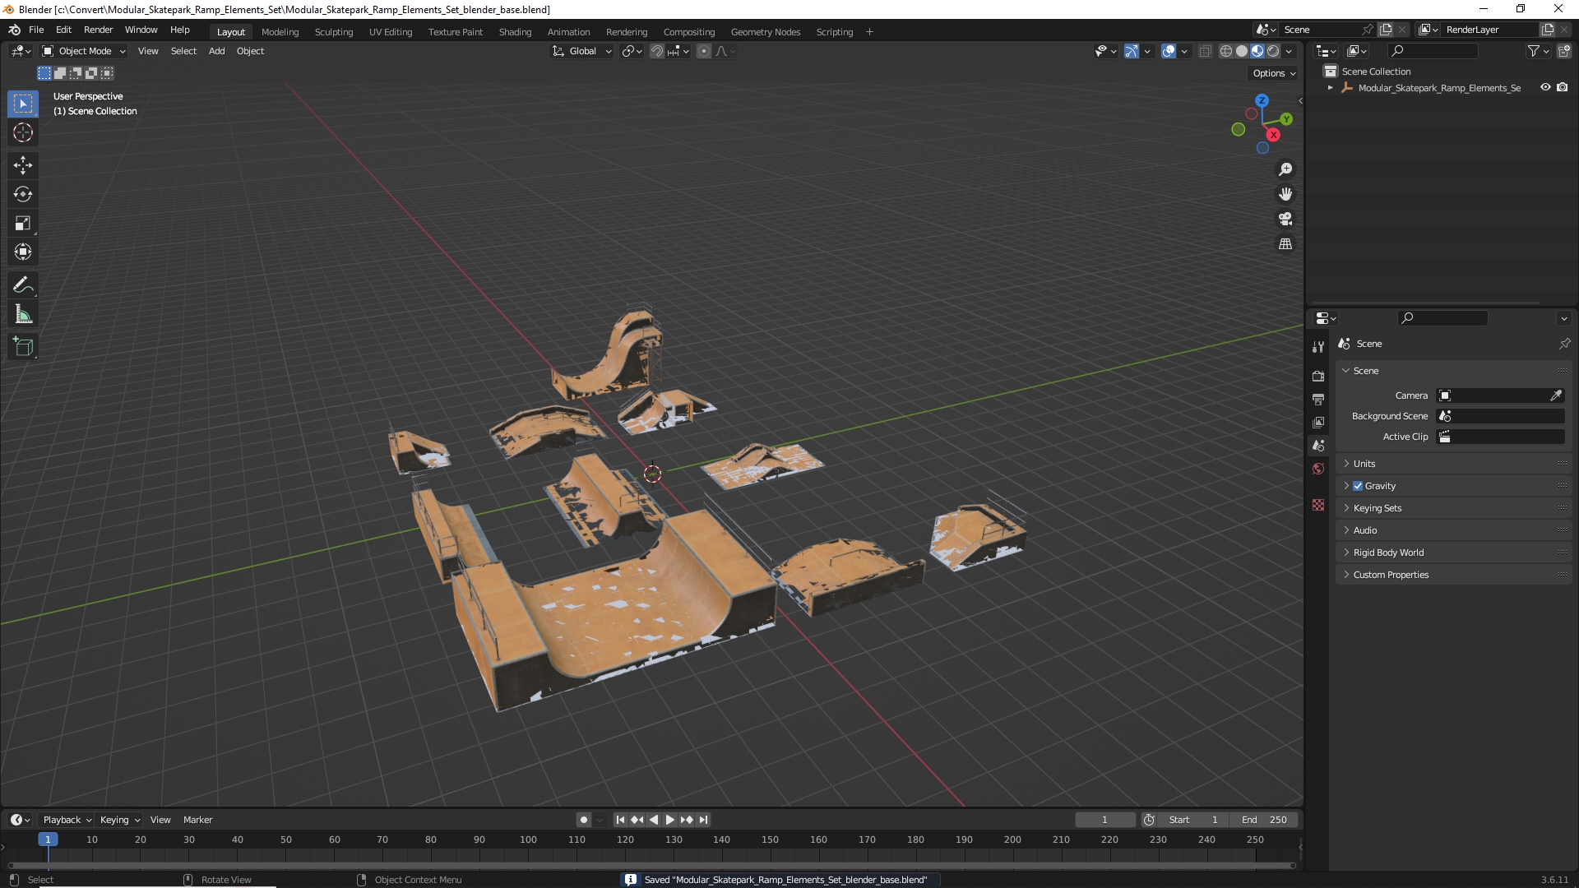Toggle snapping magnet icon
The image size is (1579, 888).
coord(657,51)
